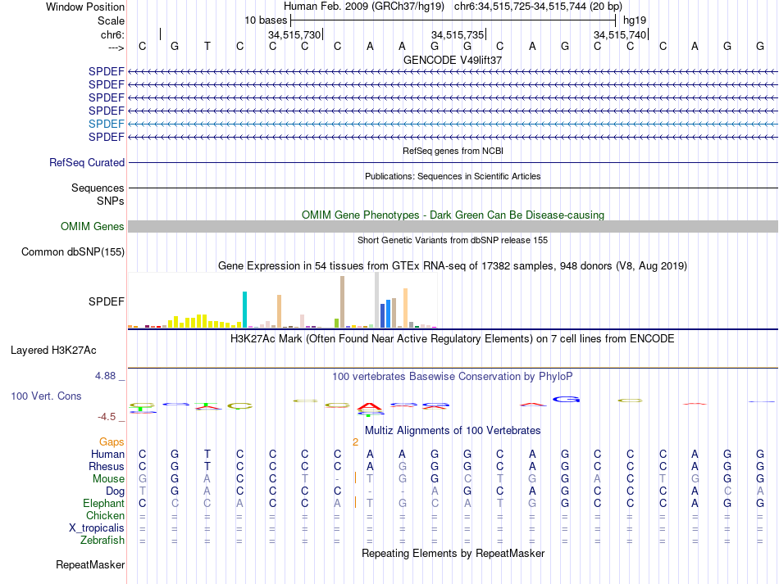Click the SNPs track label

111,201
